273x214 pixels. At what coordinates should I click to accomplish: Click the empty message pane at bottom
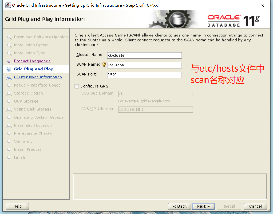click(x=170, y=186)
